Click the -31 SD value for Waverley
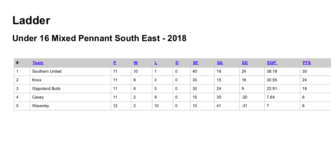 (244, 106)
